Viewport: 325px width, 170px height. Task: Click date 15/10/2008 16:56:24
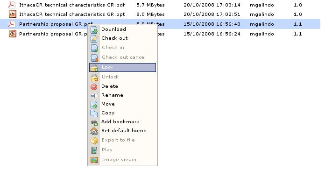pyautogui.click(x=212, y=34)
